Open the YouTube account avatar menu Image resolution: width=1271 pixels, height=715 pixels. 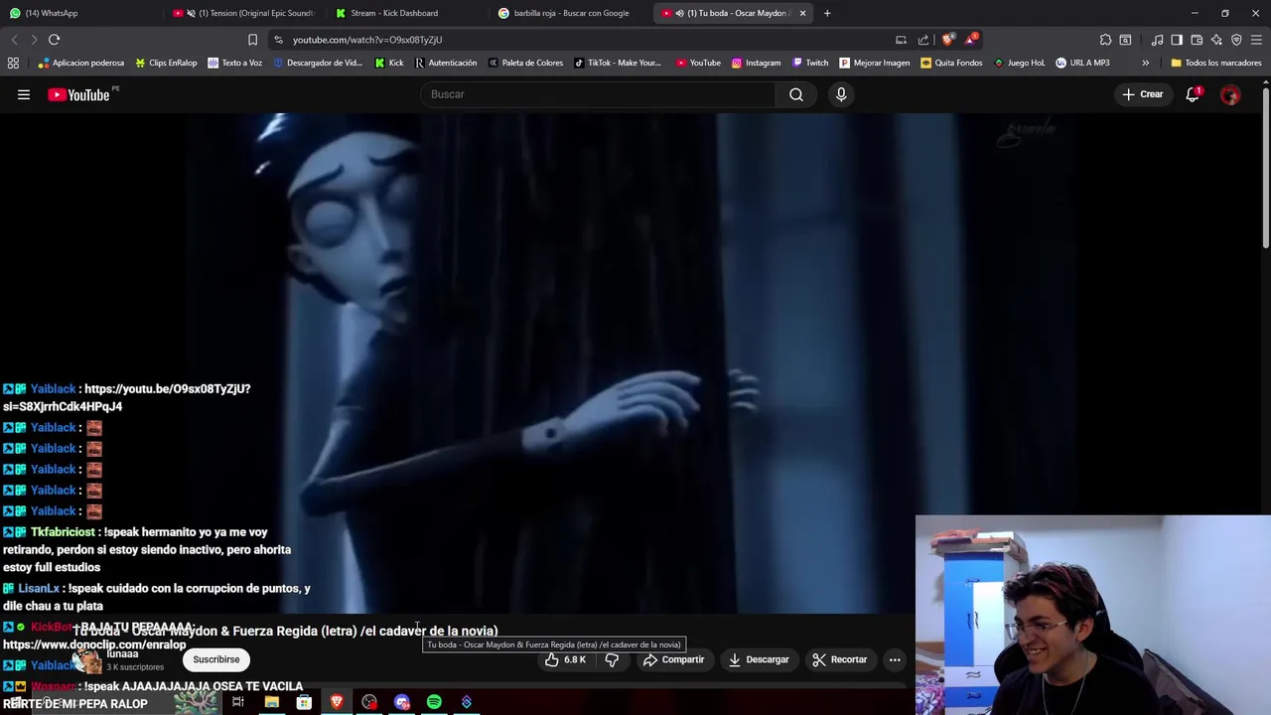point(1230,94)
